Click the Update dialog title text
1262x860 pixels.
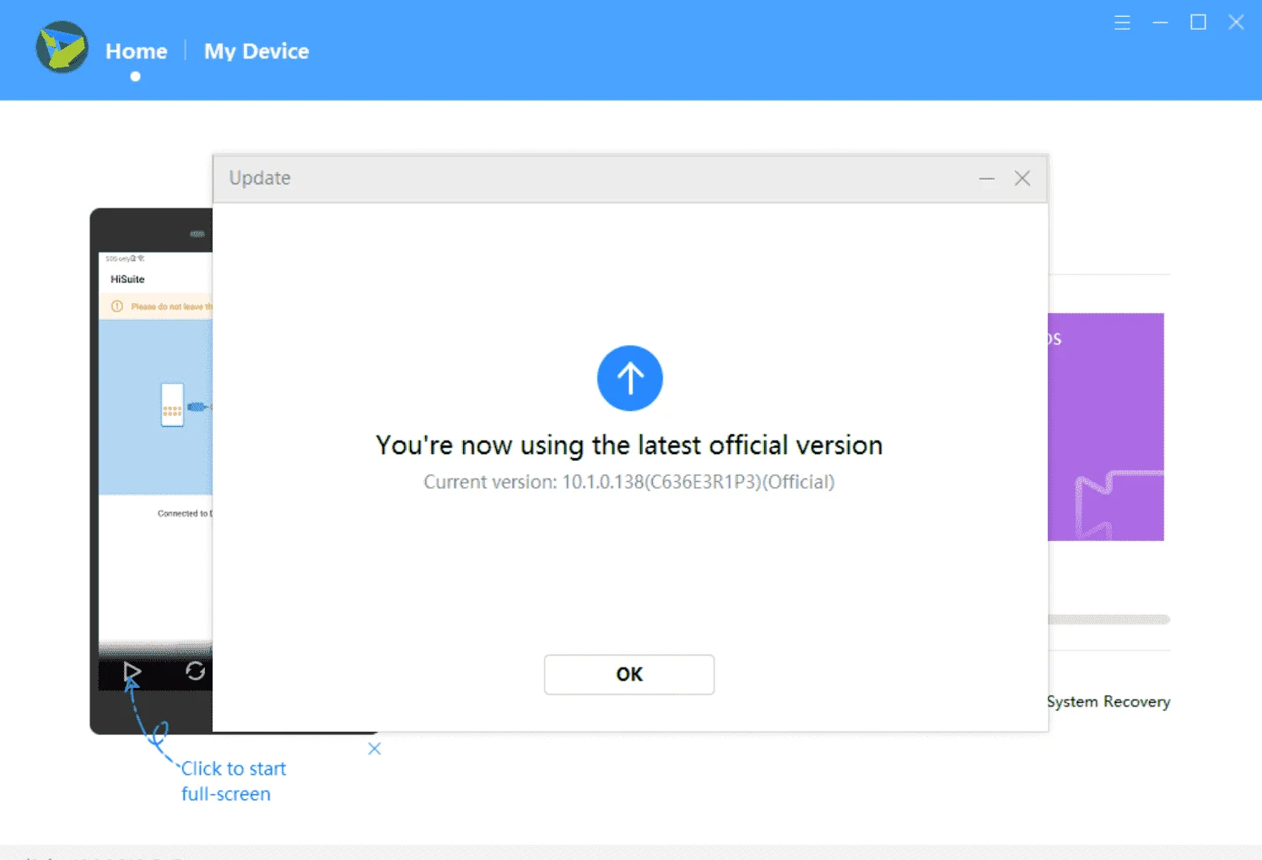pos(260,178)
